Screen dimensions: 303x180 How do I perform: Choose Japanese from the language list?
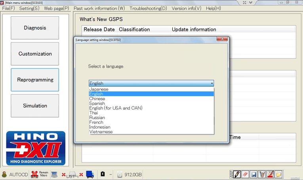click(99, 89)
